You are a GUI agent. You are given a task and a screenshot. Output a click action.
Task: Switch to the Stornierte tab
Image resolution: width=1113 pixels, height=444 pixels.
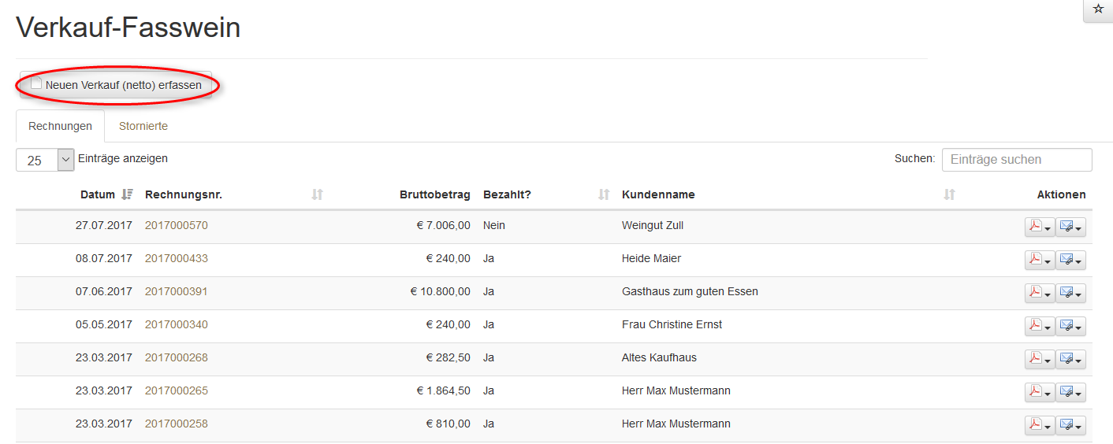coord(143,126)
